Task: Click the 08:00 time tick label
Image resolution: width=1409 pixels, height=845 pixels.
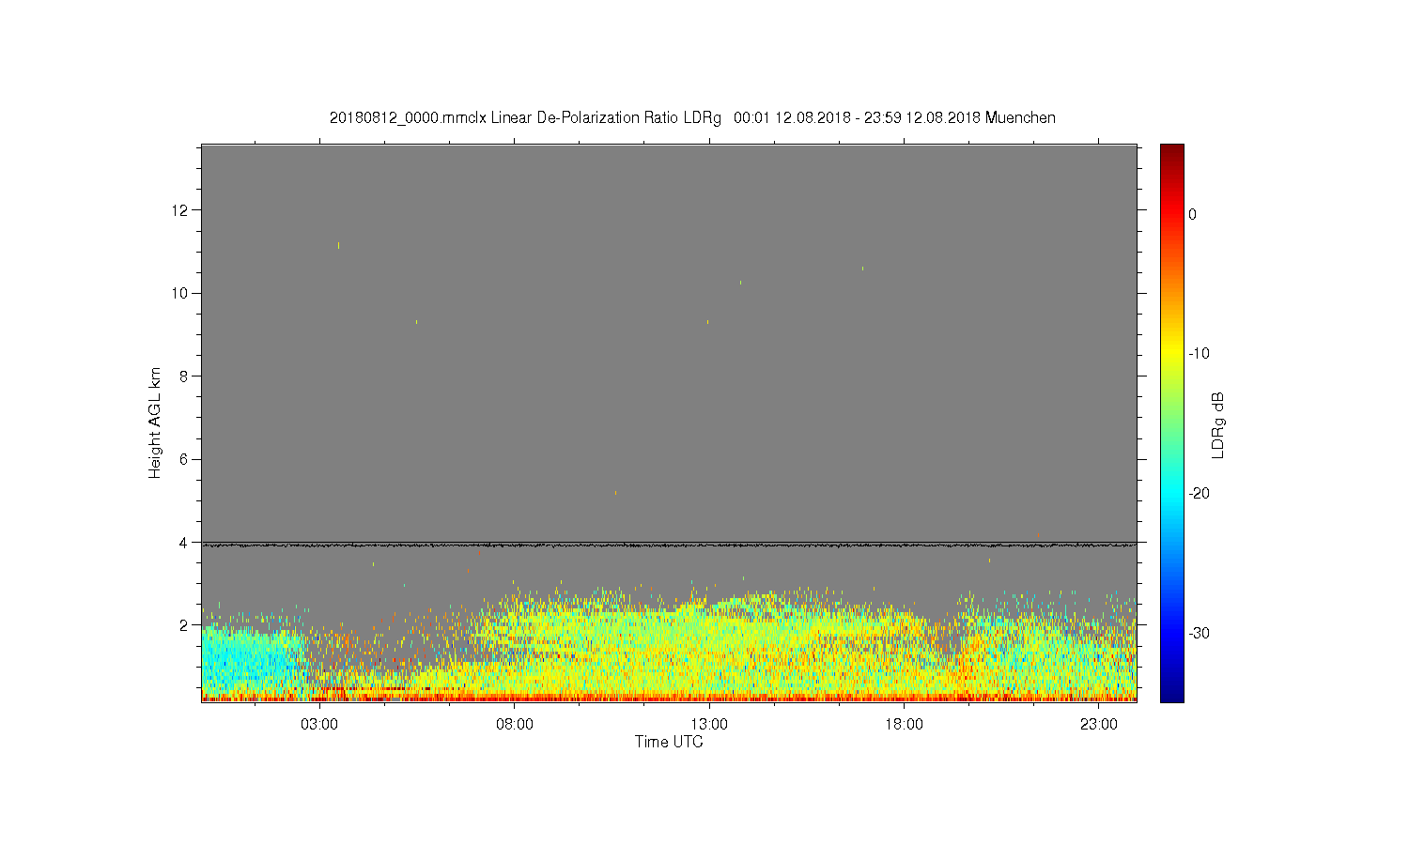Action: tap(515, 725)
